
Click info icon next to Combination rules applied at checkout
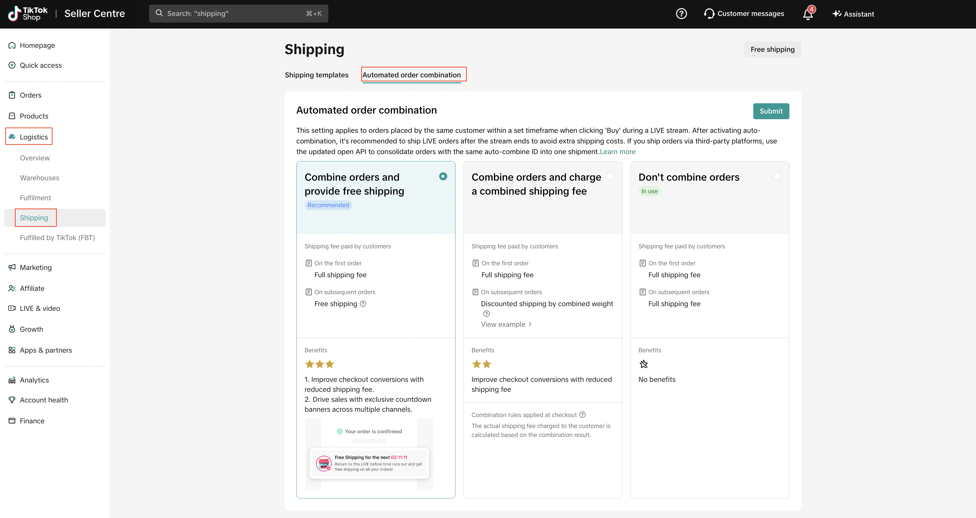[x=582, y=414]
